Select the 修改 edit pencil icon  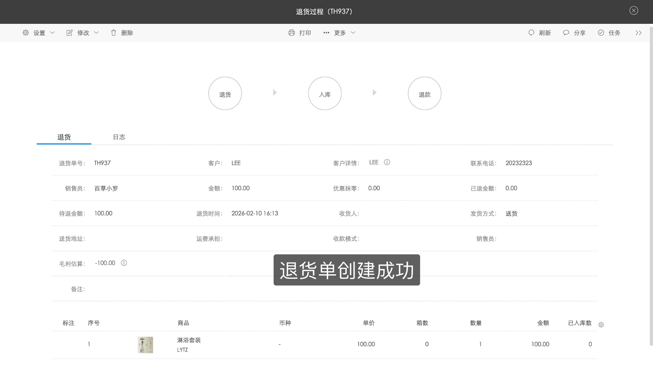pos(69,33)
